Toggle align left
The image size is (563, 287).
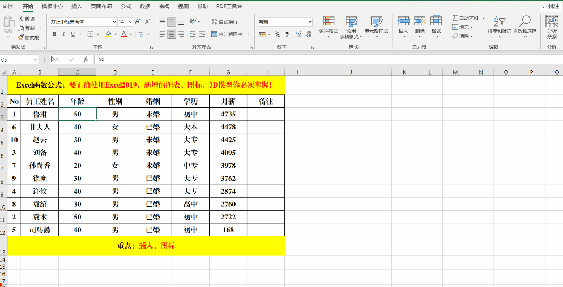coord(163,34)
